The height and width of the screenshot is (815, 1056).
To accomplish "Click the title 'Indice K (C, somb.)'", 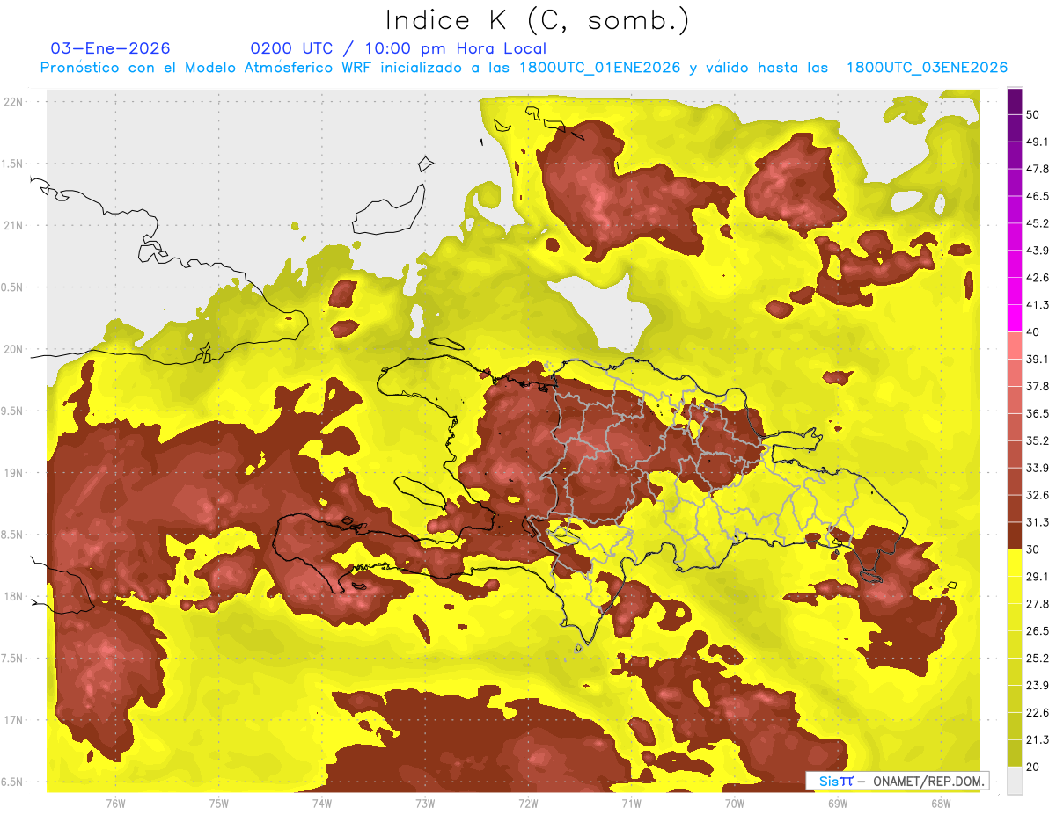I will pos(537,19).
